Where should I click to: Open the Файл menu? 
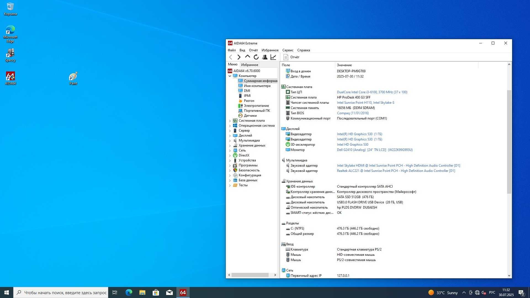coord(232,50)
